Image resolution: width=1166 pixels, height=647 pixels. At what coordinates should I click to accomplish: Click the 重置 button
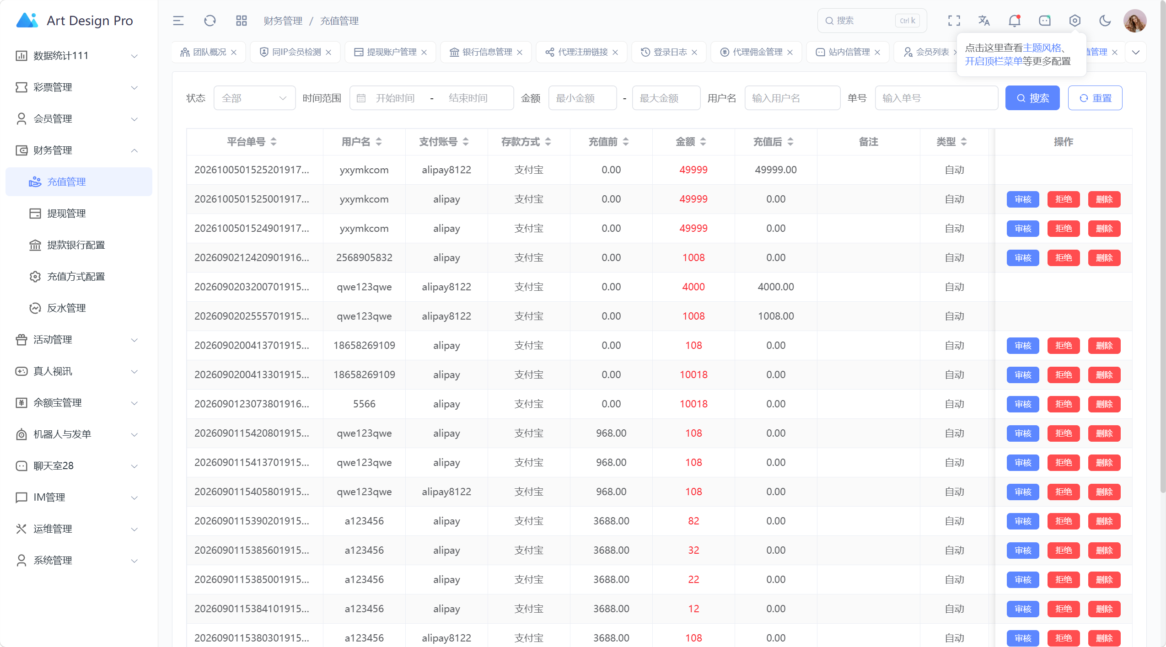pyautogui.click(x=1095, y=98)
